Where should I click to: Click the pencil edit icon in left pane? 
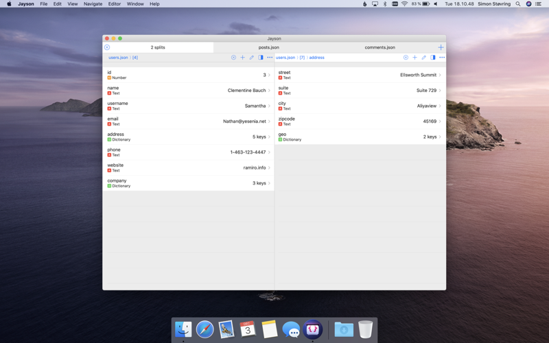pyautogui.click(x=252, y=58)
